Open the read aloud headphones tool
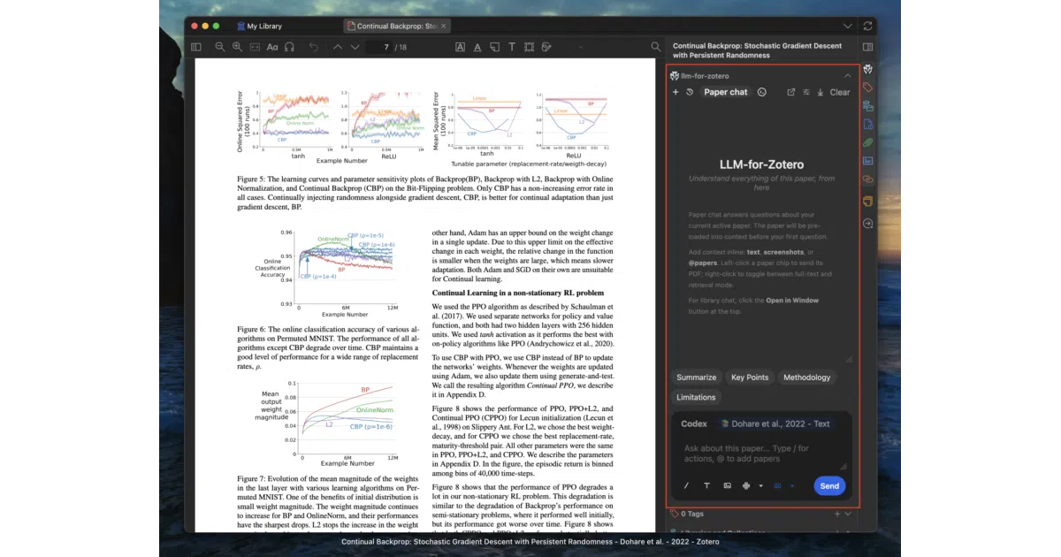Viewport: 1061px width, 557px height. [289, 47]
